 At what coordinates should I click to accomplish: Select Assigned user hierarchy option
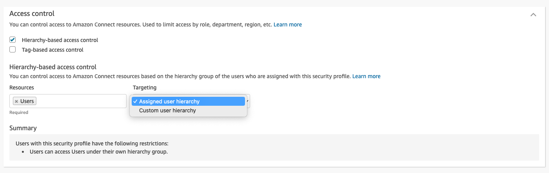tap(169, 101)
